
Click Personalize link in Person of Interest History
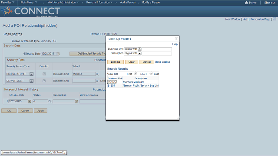[x=99, y=90]
